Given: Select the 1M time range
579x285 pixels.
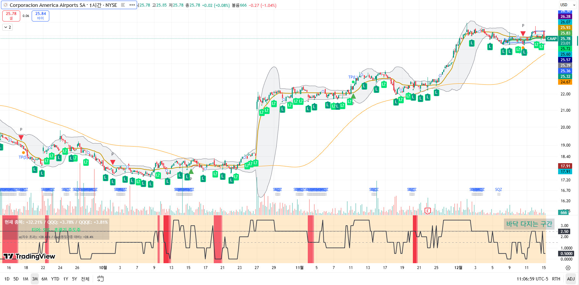Looking at the screenshot, I should (x=25, y=279).
